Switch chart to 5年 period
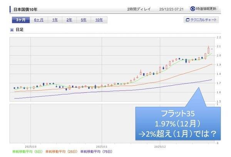Image resolution: width=231 pixels, height=157 pixels. tap(84, 20)
